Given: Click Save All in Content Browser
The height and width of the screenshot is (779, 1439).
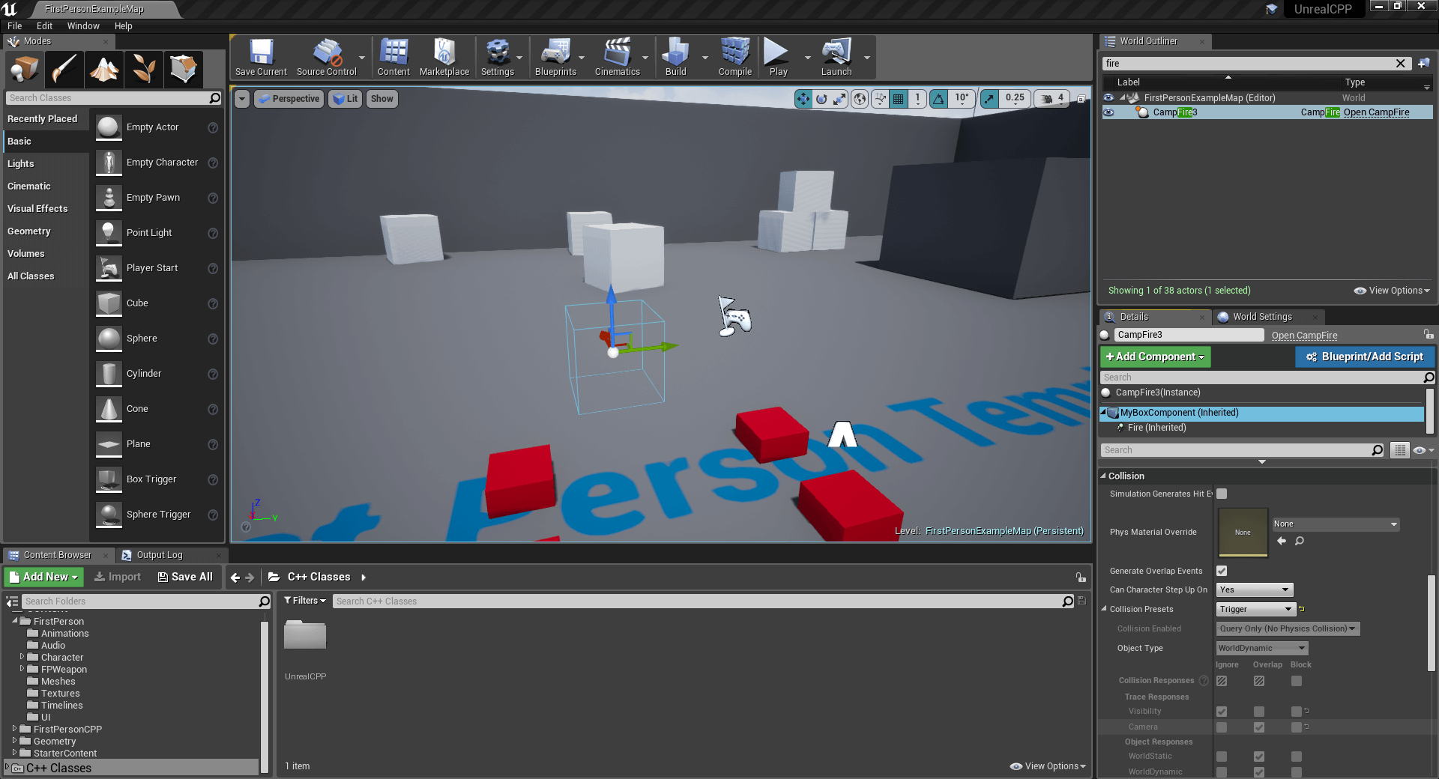Looking at the screenshot, I should click(x=185, y=577).
